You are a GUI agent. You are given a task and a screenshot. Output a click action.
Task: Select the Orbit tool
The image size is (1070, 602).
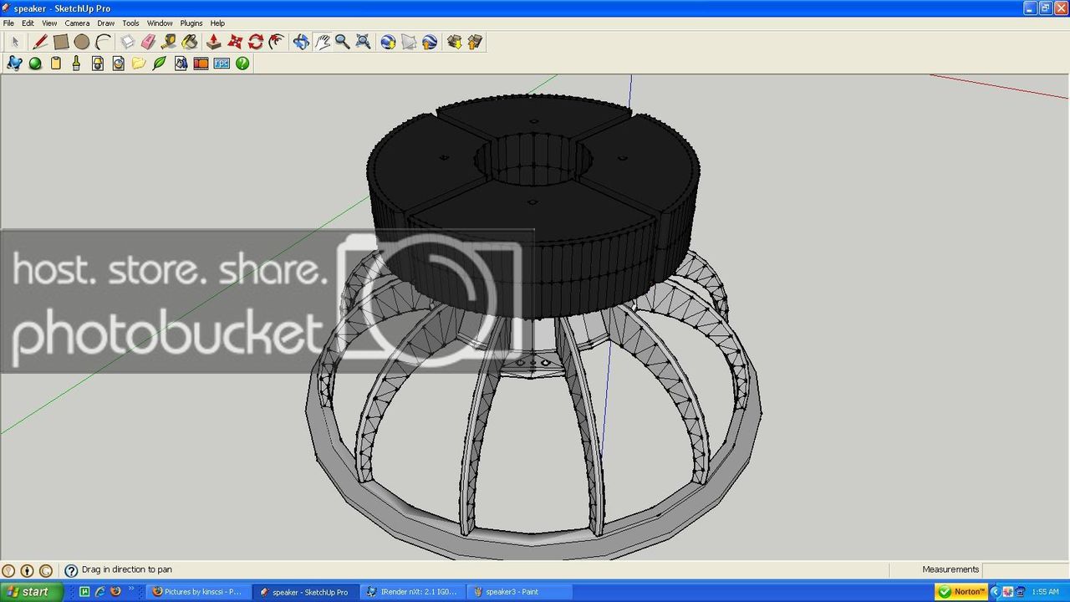click(x=301, y=42)
